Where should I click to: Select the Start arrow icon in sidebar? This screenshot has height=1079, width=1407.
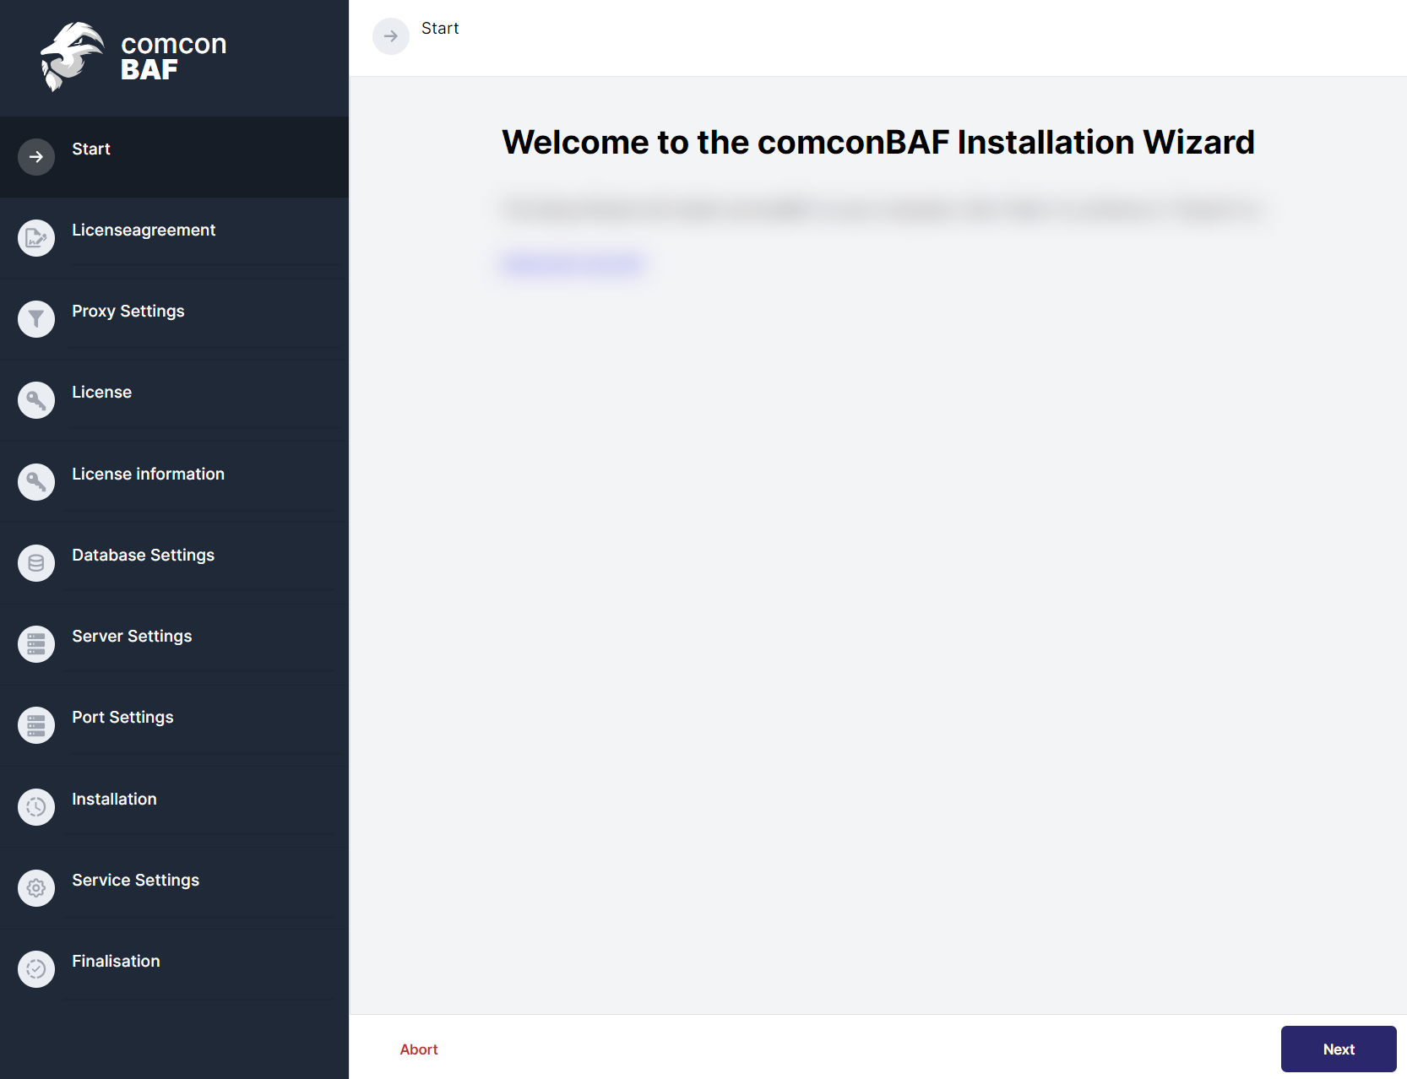point(36,157)
